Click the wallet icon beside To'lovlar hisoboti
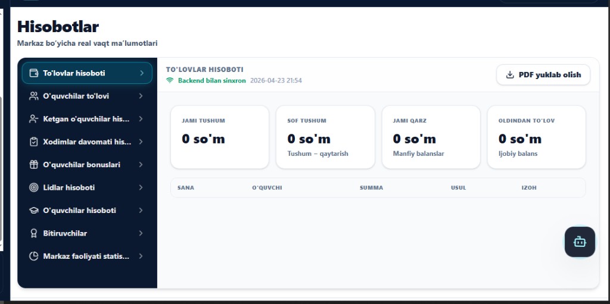This screenshot has height=304, width=610. 34,73
